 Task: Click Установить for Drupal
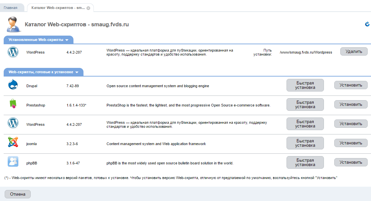coord(351,85)
